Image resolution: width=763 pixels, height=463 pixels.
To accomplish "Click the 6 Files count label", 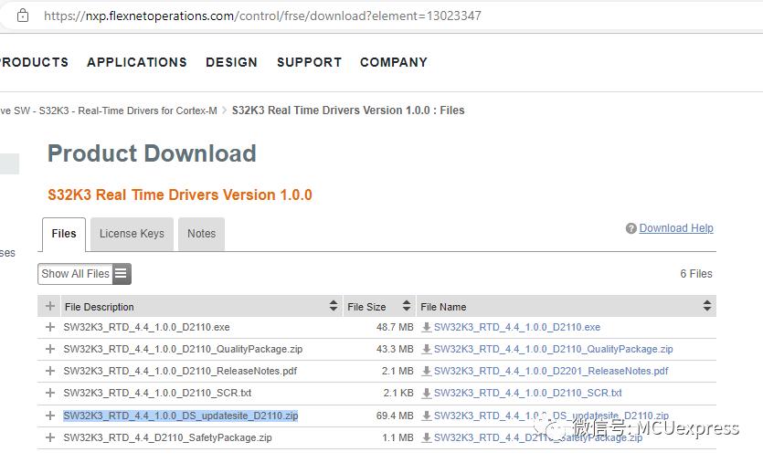I will tap(696, 274).
